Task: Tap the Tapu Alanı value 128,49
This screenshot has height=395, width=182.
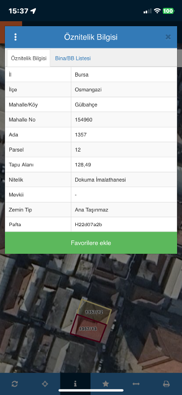Action: (x=83, y=165)
